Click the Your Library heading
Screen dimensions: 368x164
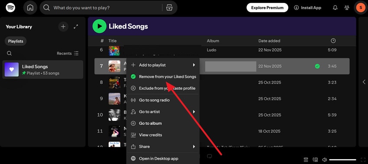[19, 27]
